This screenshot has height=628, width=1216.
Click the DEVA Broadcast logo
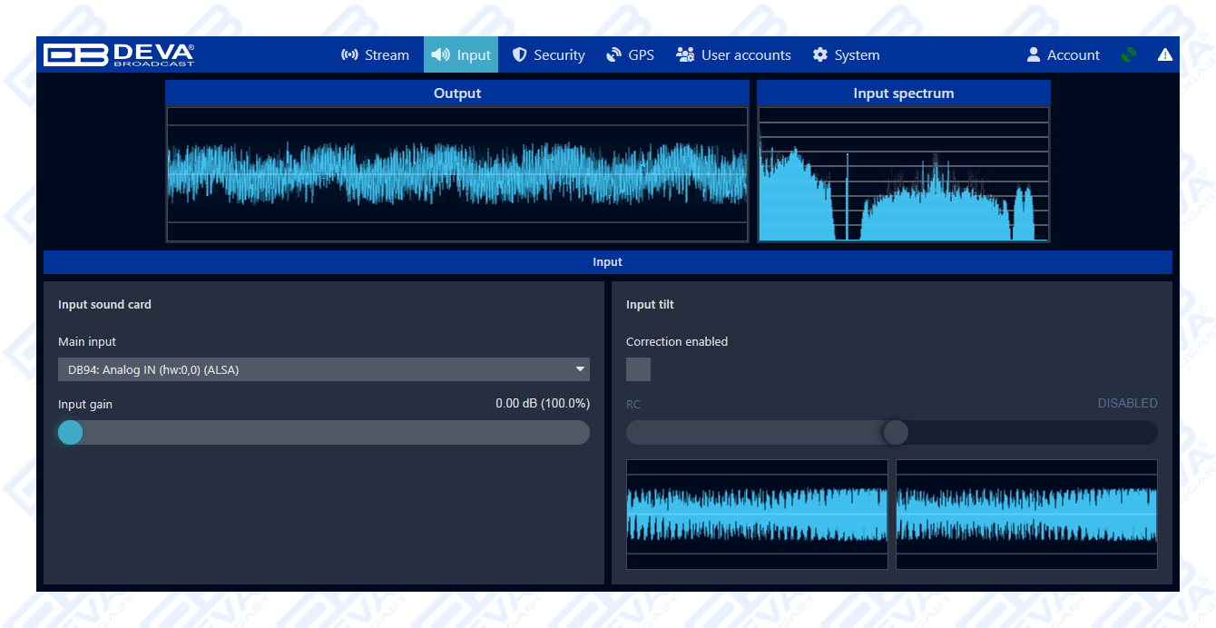[118, 54]
